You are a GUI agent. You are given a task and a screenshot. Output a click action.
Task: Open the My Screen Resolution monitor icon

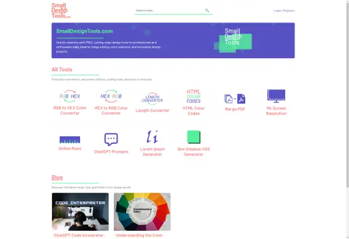(276, 96)
